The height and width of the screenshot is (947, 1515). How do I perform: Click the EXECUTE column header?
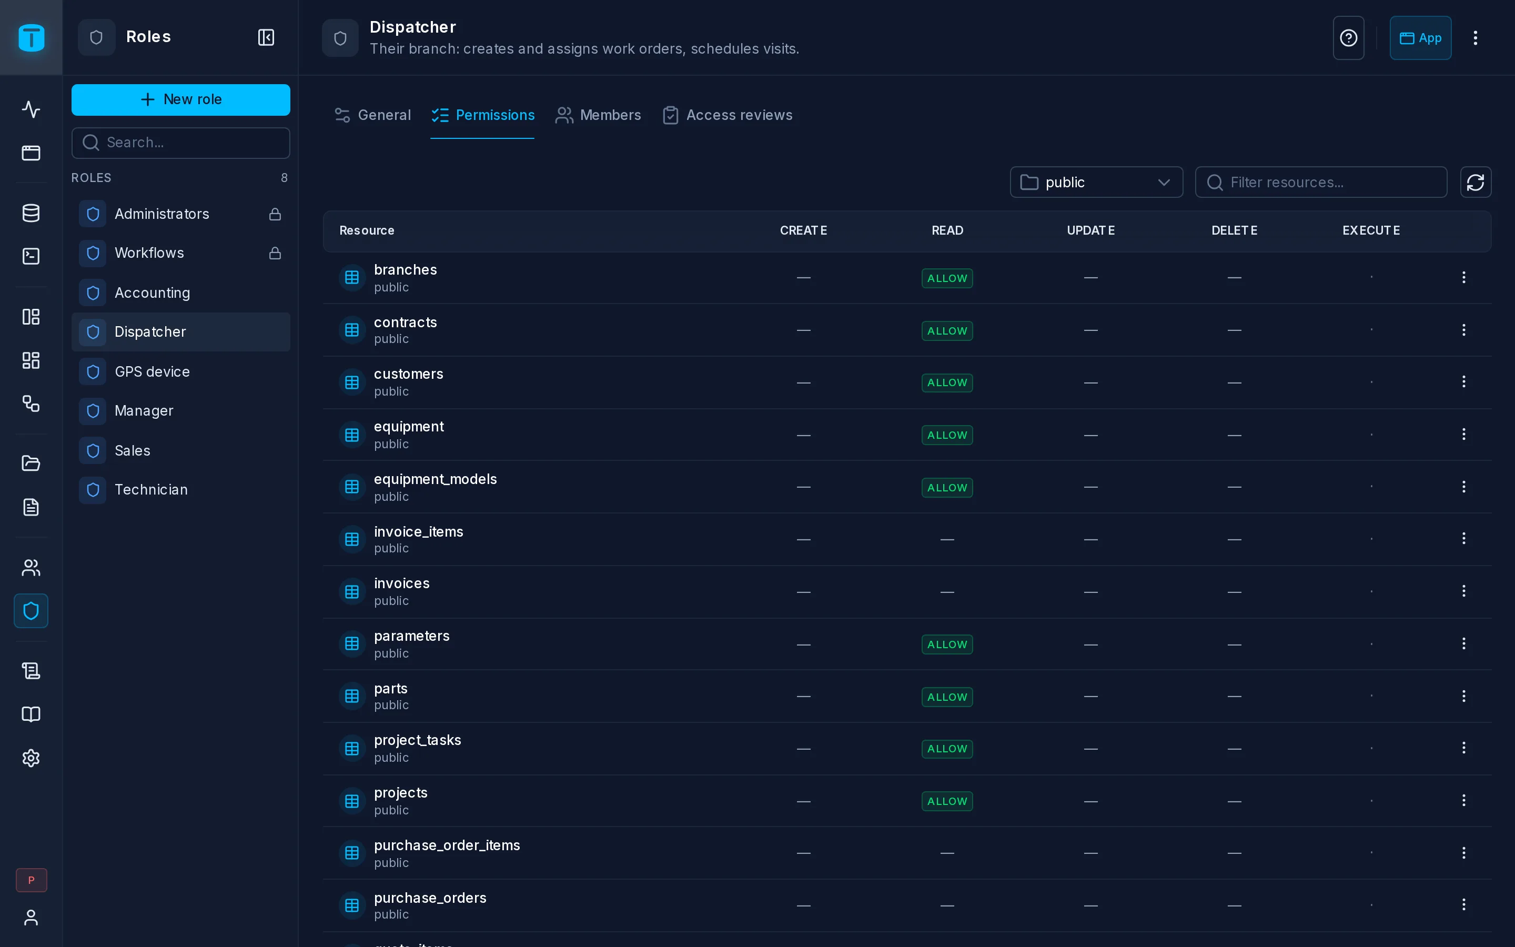1371,230
